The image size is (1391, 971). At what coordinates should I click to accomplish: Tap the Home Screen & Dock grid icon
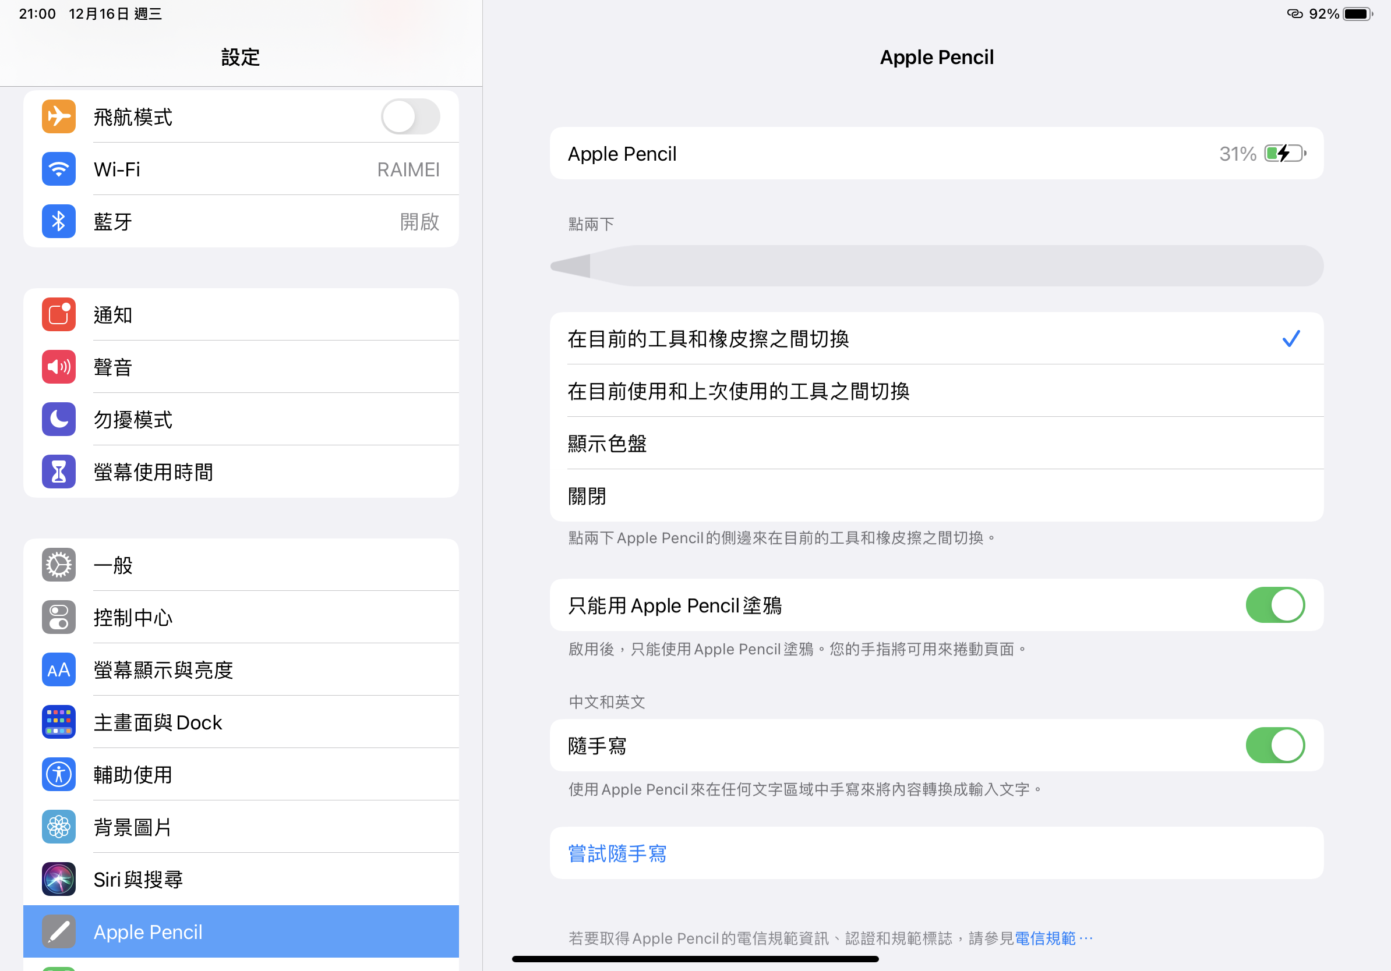point(59,722)
